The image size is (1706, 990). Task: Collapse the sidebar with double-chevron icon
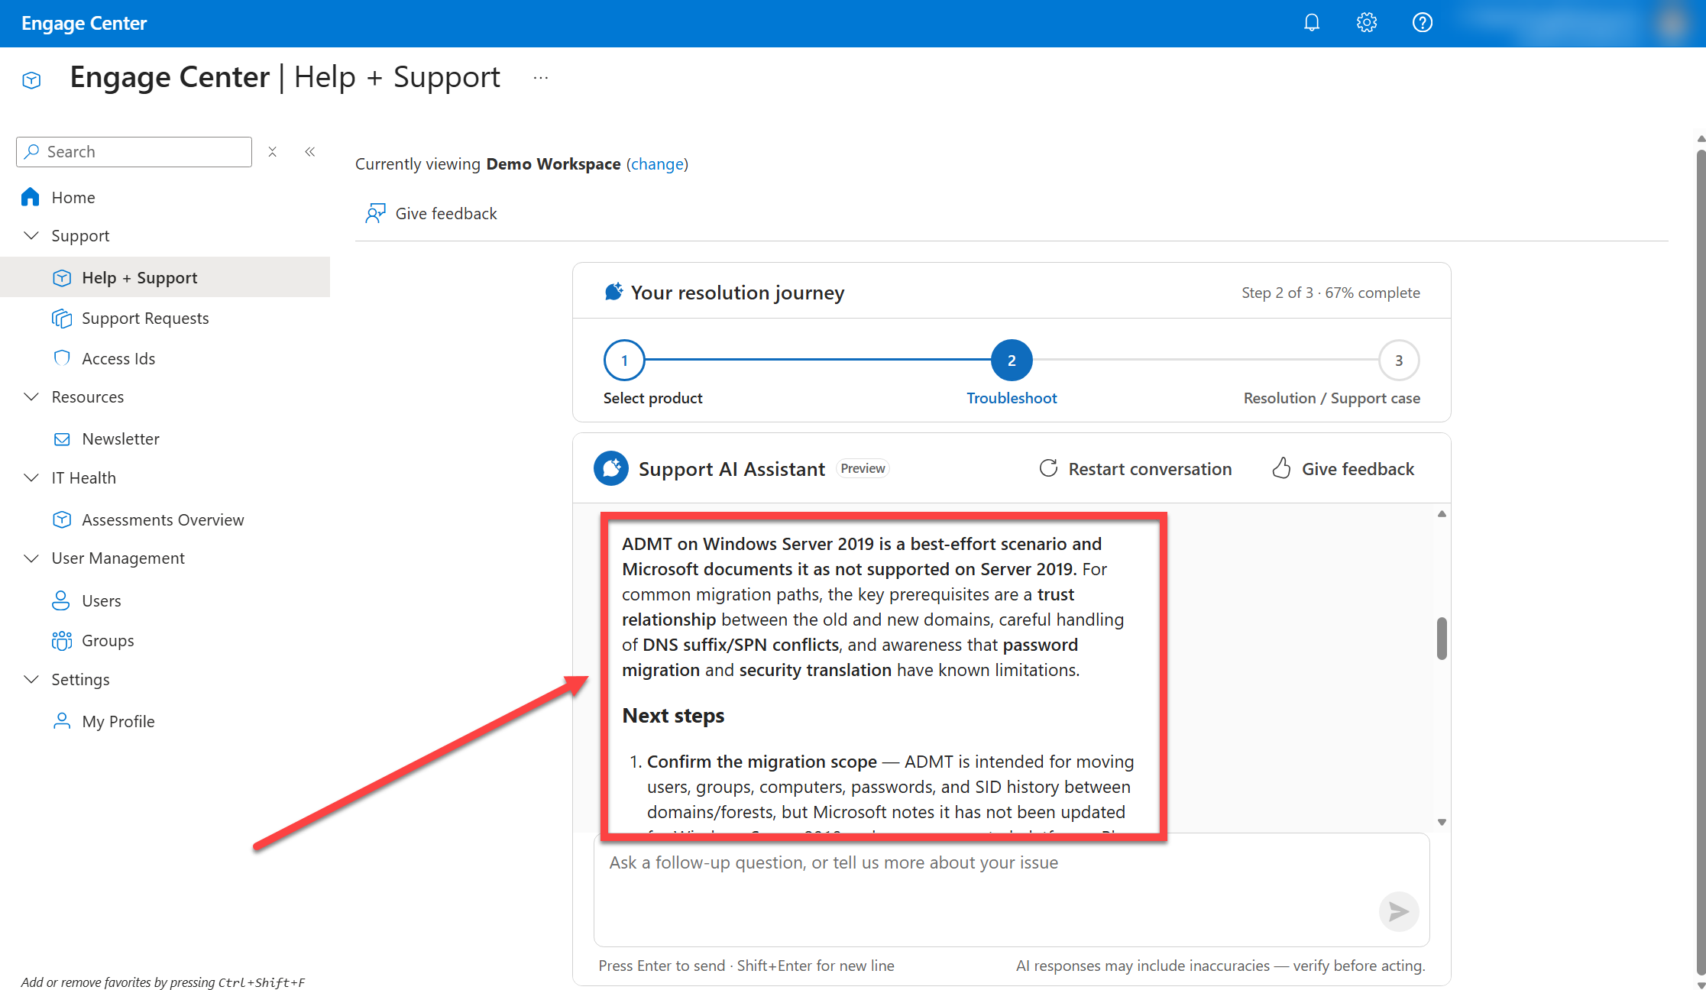(310, 152)
